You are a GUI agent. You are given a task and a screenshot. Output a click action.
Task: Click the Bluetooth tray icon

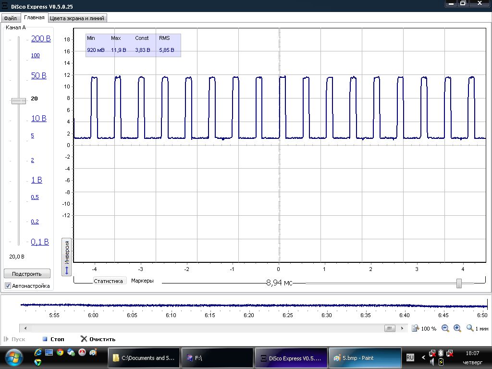tap(441, 353)
